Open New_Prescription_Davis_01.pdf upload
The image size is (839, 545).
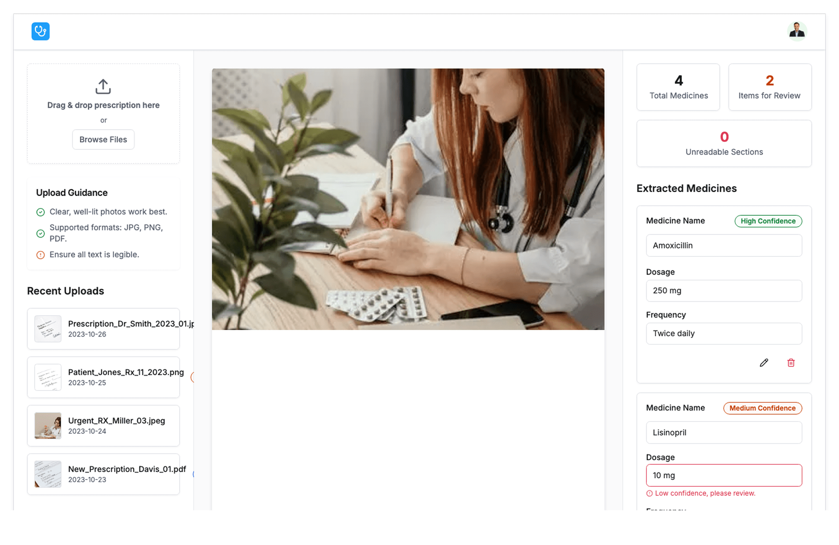tap(104, 474)
